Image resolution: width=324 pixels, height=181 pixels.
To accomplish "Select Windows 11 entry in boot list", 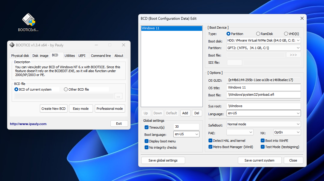I will coord(172,28).
